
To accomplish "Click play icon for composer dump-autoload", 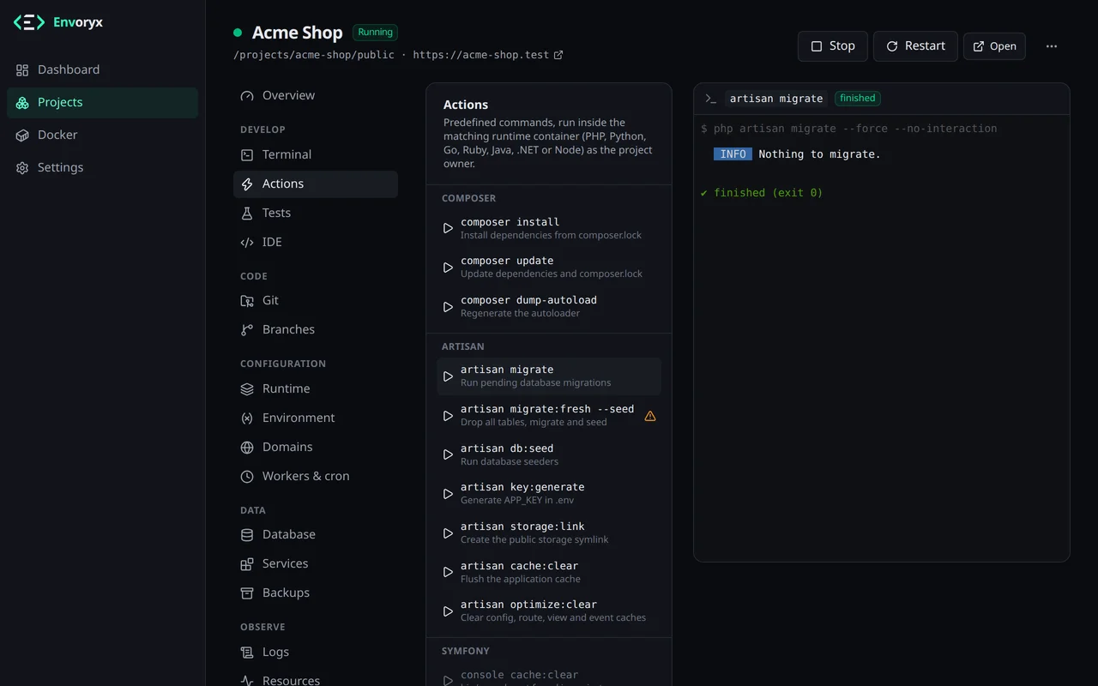I will tap(448, 307).
